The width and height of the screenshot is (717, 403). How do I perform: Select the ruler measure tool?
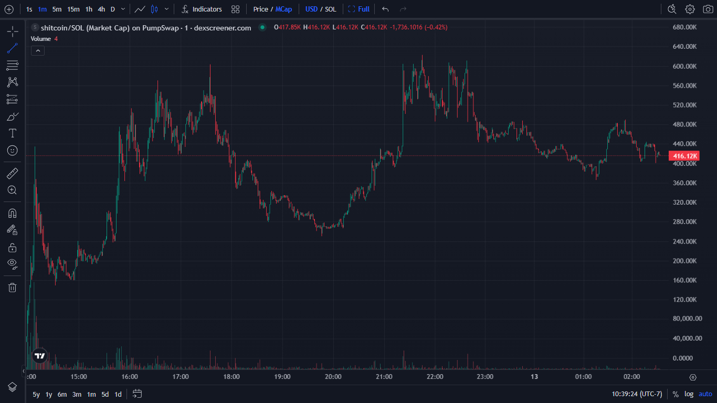[12, 173]
